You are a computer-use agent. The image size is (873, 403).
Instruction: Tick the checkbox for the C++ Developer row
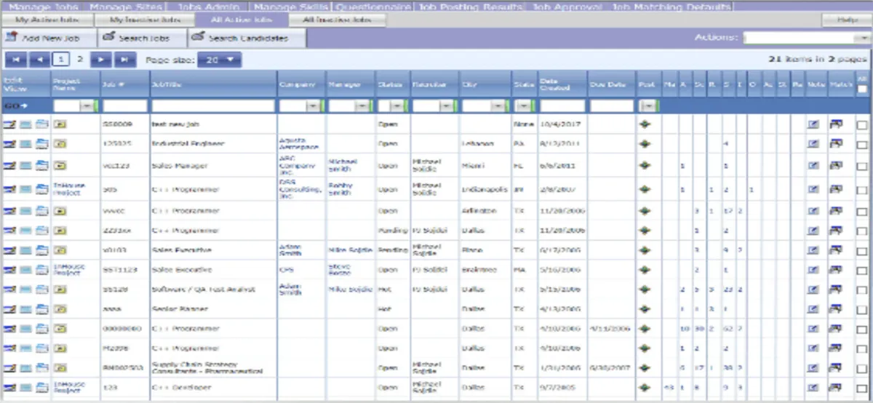862,388
